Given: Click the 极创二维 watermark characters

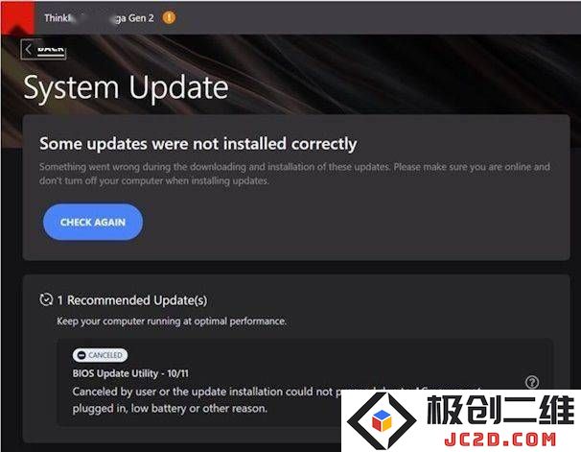Looking at the screenshot, I should (500, 410).
